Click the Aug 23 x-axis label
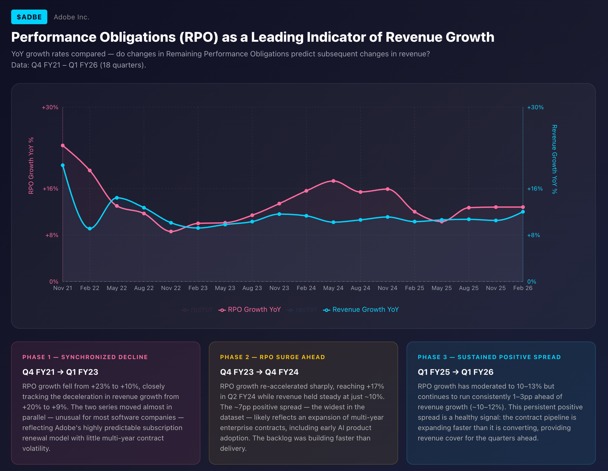Image resolution: width=608 pixels, height=471 pixels. pos(252,288)
